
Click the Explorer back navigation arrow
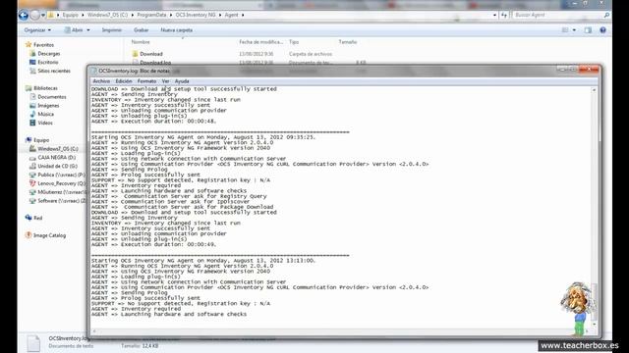point(24,16)
